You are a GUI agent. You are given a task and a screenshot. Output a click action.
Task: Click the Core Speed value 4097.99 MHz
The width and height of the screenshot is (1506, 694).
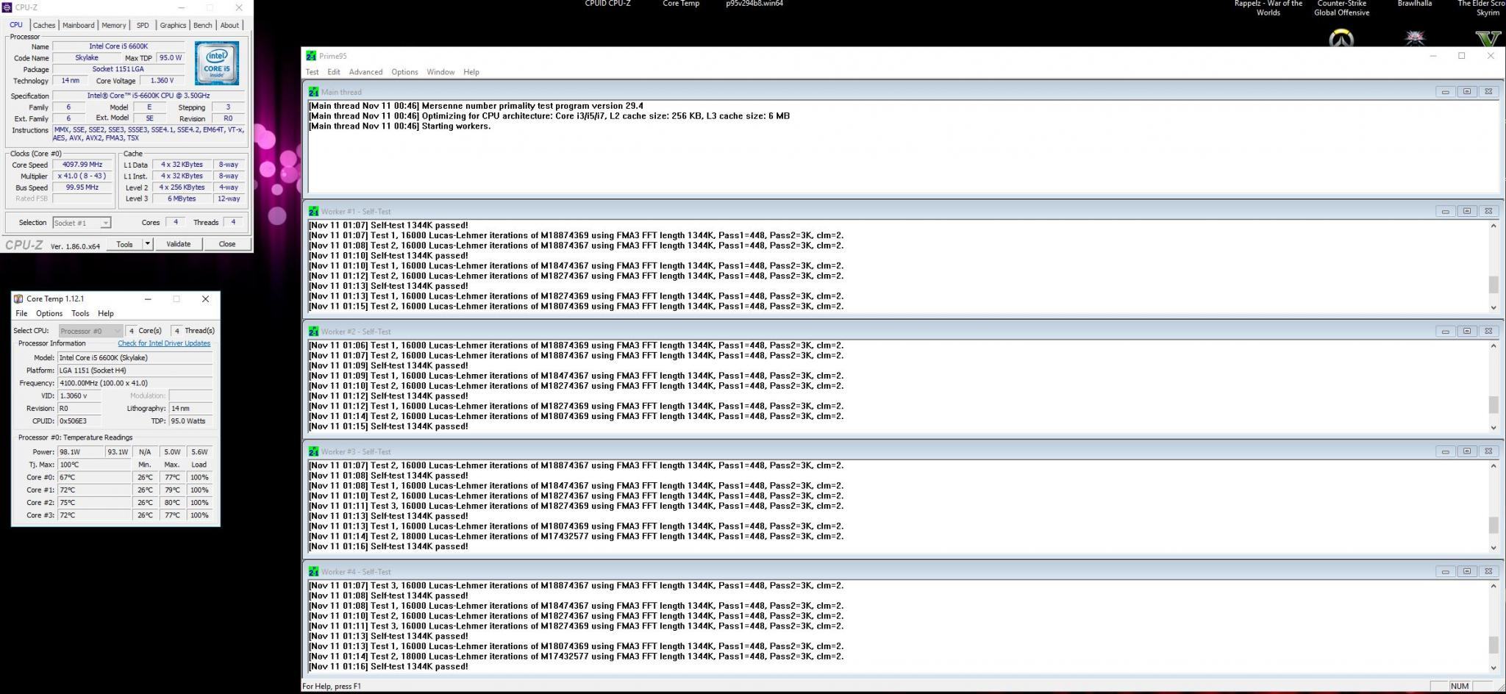[82, 165]
